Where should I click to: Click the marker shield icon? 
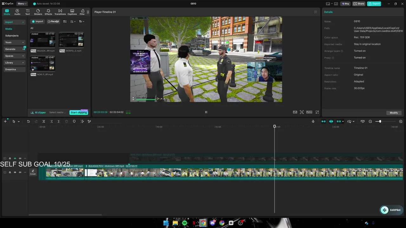click(x=74, y=121)
